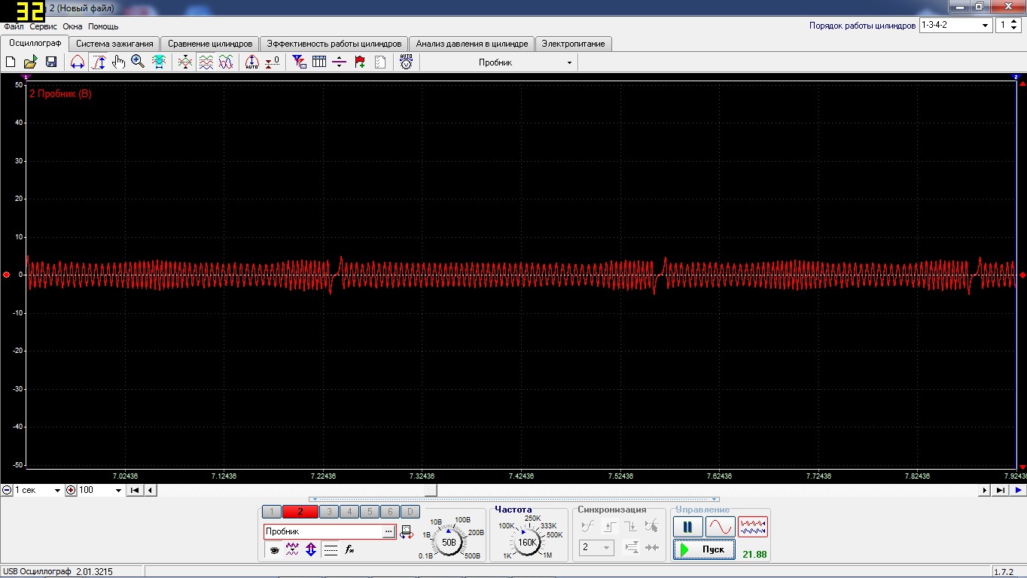Viewport: 1027px width, 578px height.
Task: Click the channel swap icon beside Пробник field
Action: tap(407, 532)
